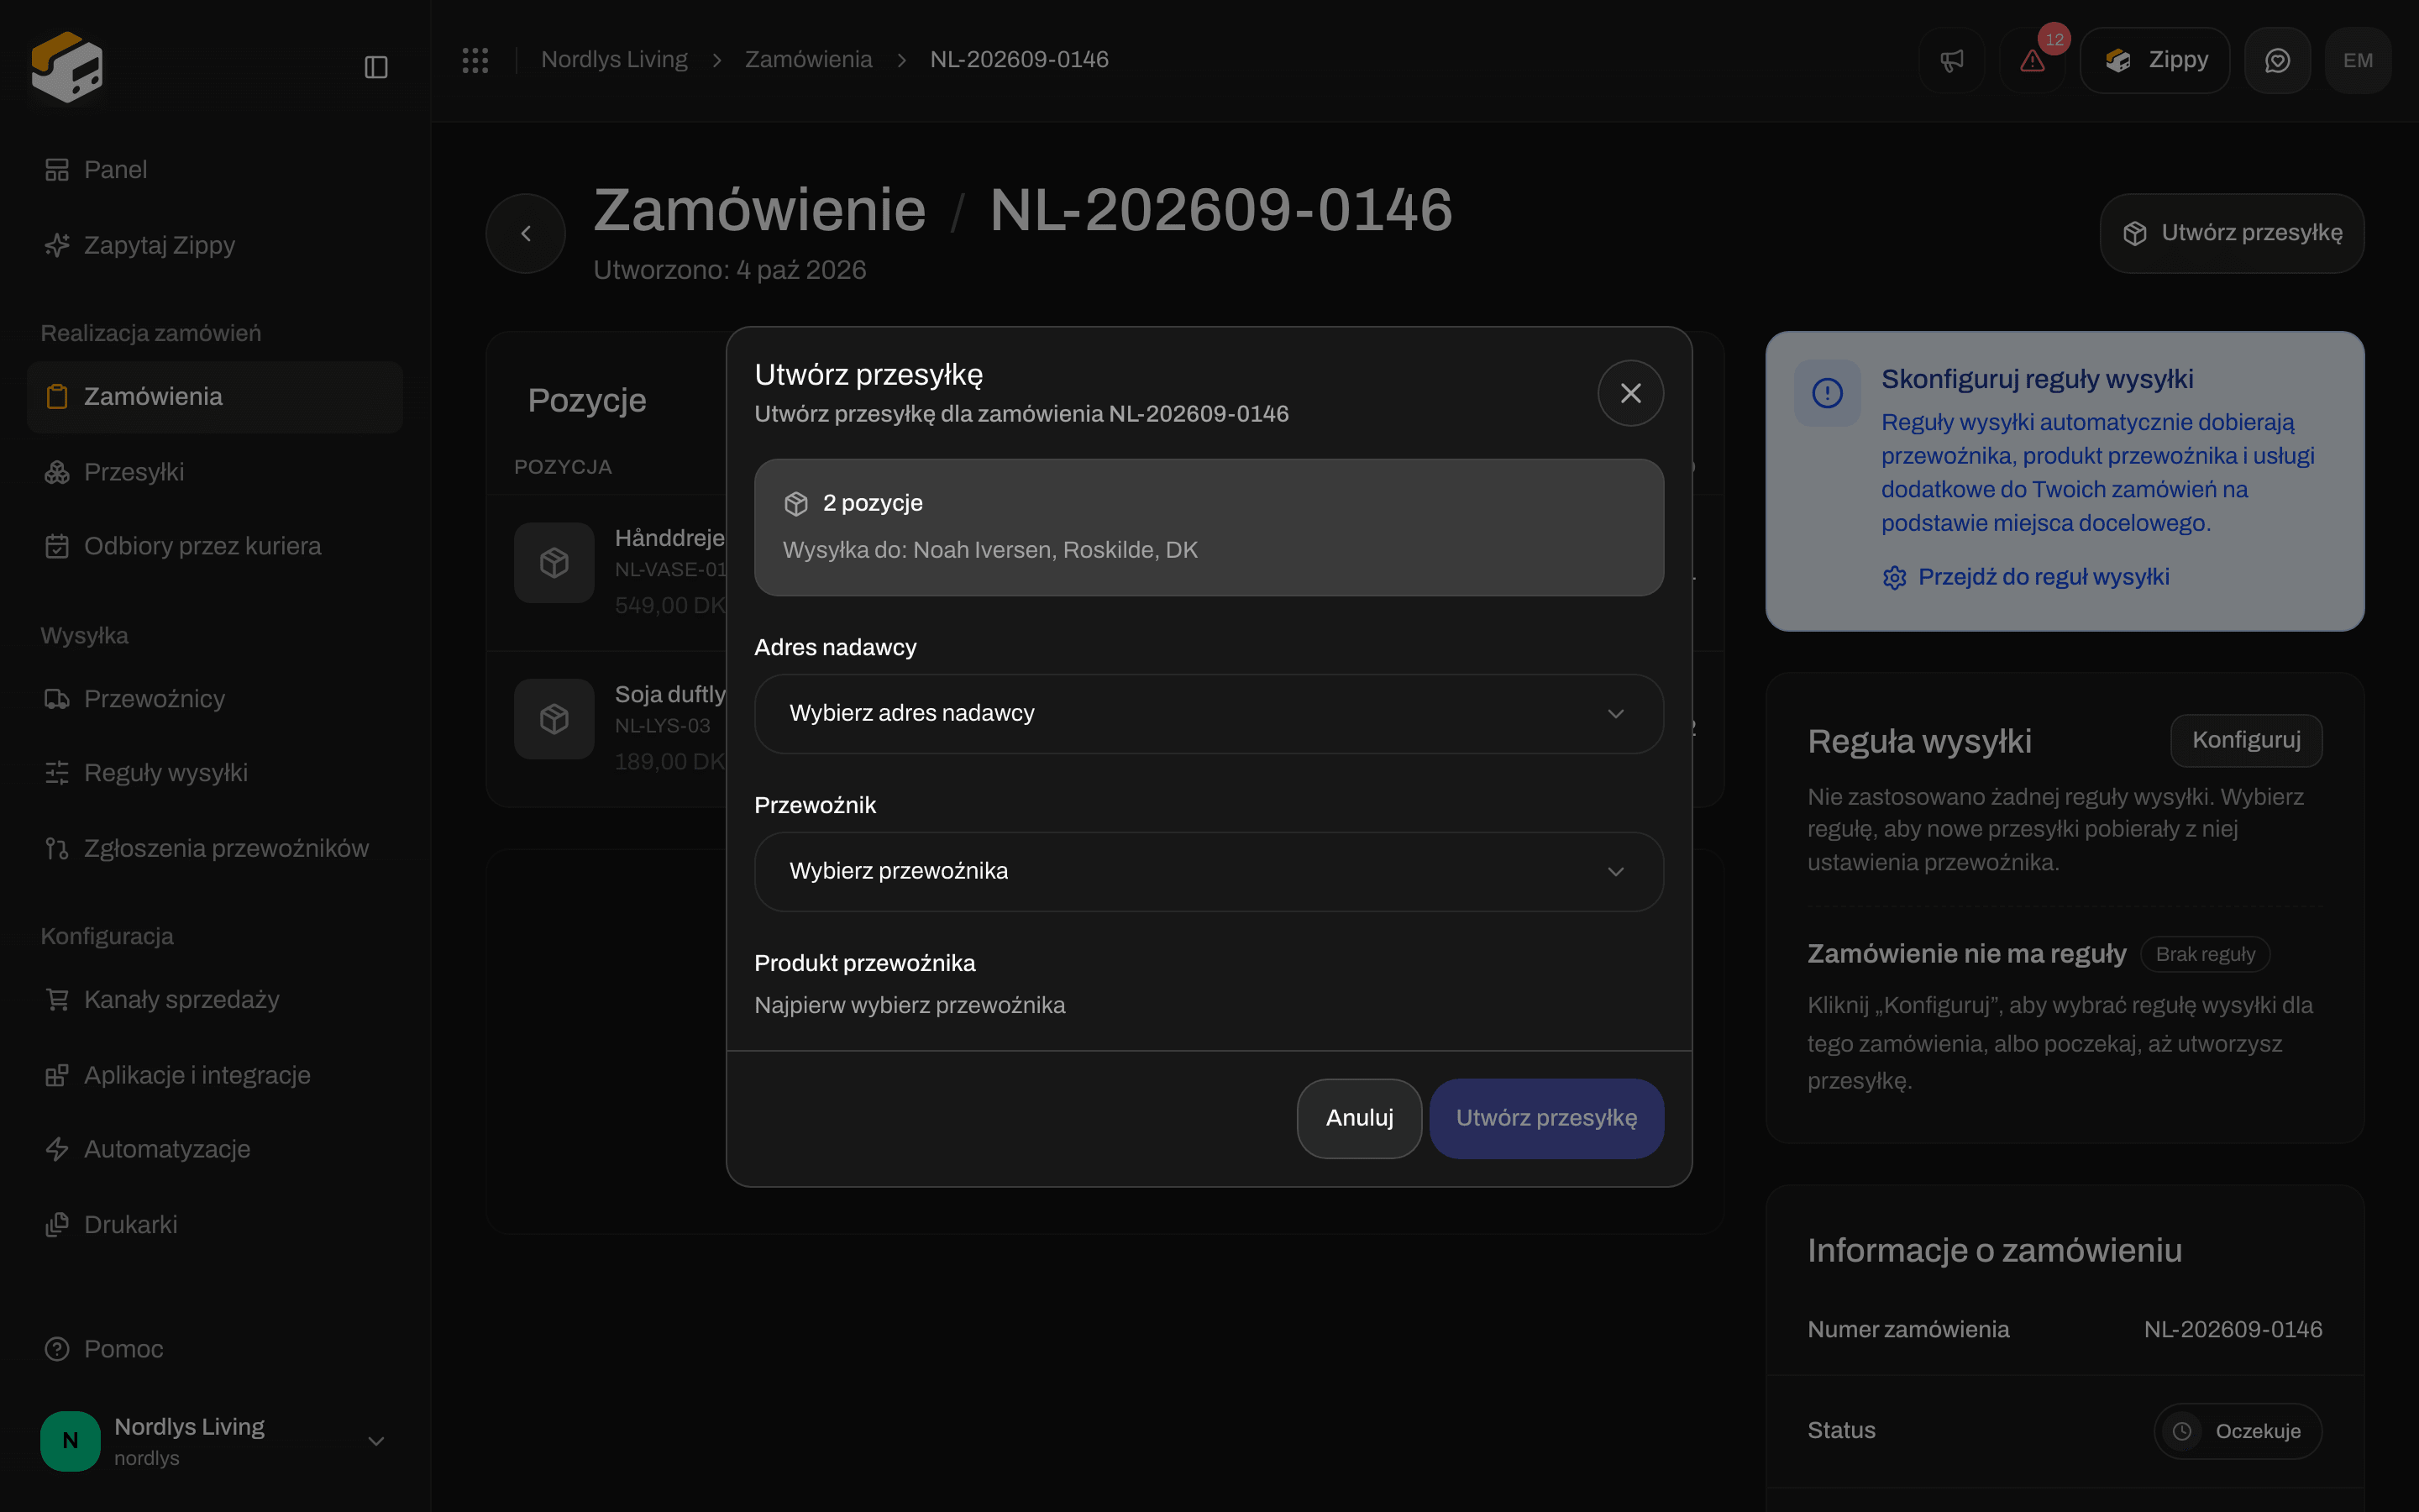Image resolution: width=2419 pixels, height=1512 pixels.
Task: Open Zapytaj Zippy in the sidebar
Action: pyautogui.click(x=215, y=245)
